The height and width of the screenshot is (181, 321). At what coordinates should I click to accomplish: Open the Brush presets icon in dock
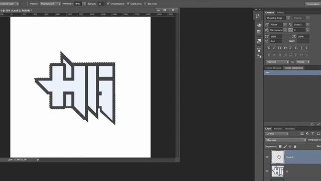pyautogui.click(x=259, y=50)
